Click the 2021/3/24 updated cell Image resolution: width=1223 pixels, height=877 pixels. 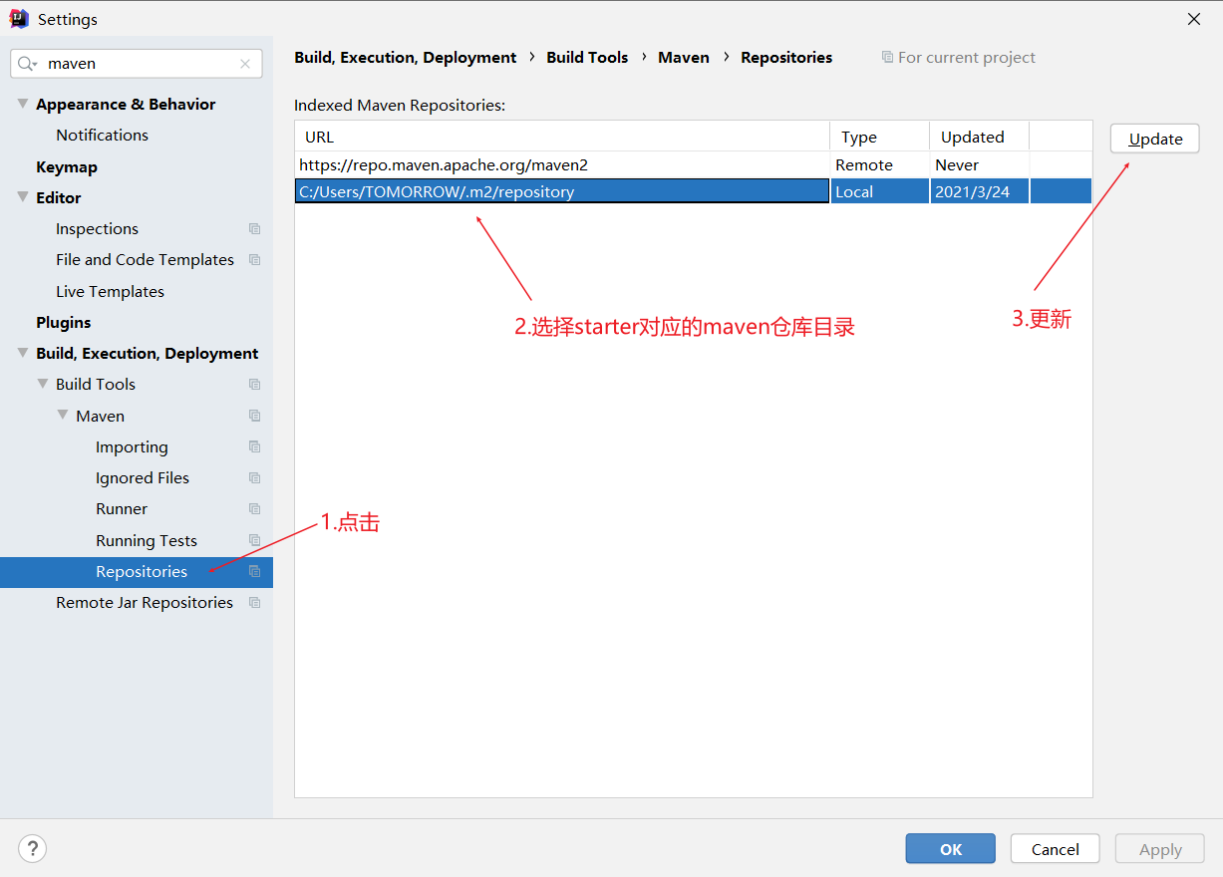click(x=980, y=191)
